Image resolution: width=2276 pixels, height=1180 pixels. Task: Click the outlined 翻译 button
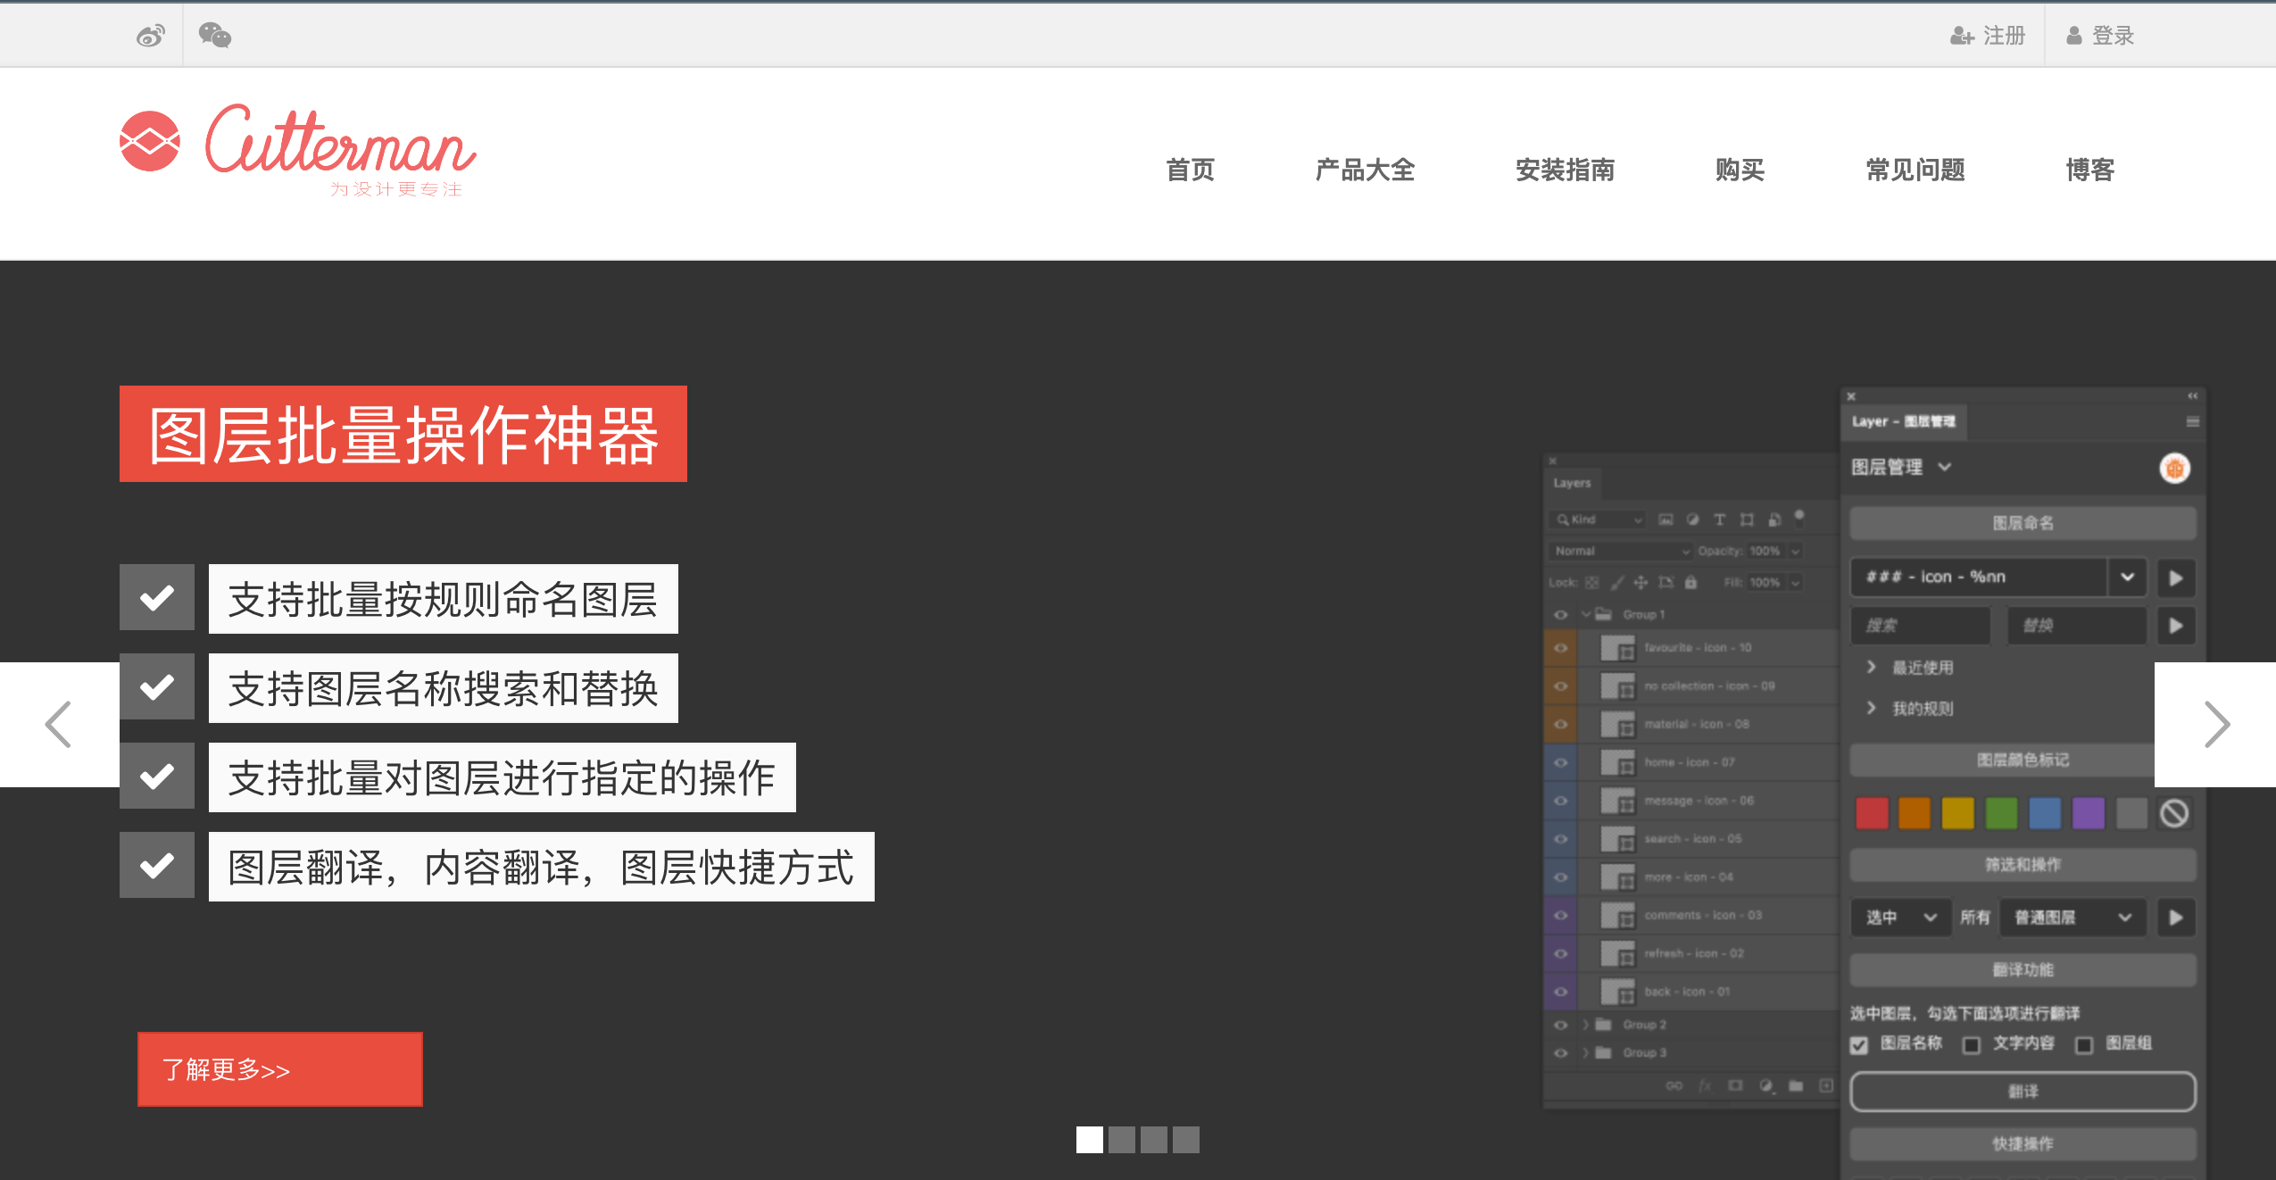point(2023,1091)
